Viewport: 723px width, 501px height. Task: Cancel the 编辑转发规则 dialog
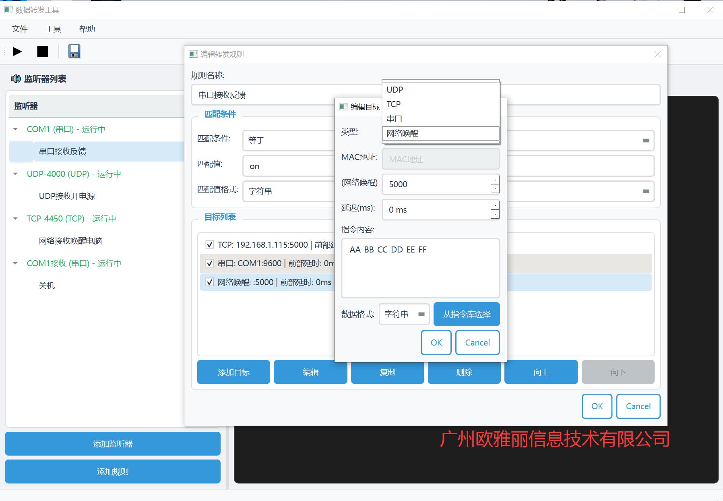(638, 406)
